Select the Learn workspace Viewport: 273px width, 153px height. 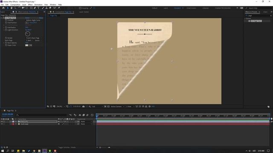pyautogui.click(x=166, y=8)
